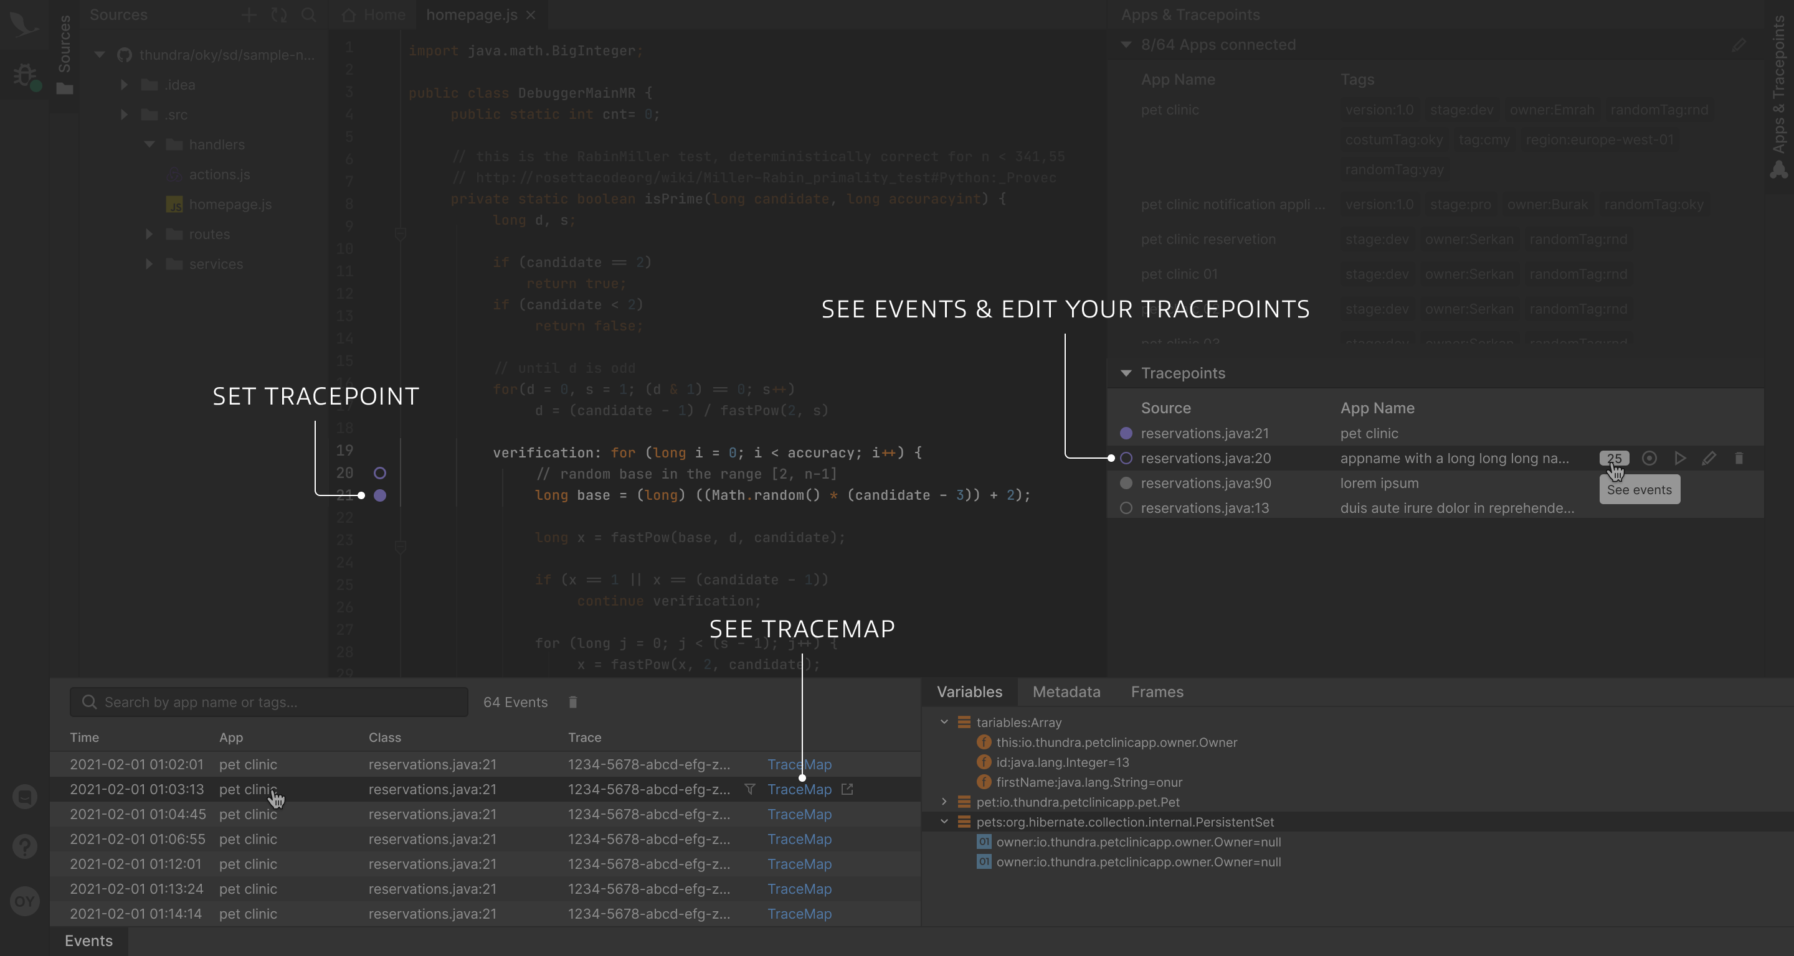Toggle tracepoint circle for reservations.java:90
The width and height of the screenshot is (1794, 956).
coord(1126,483)
